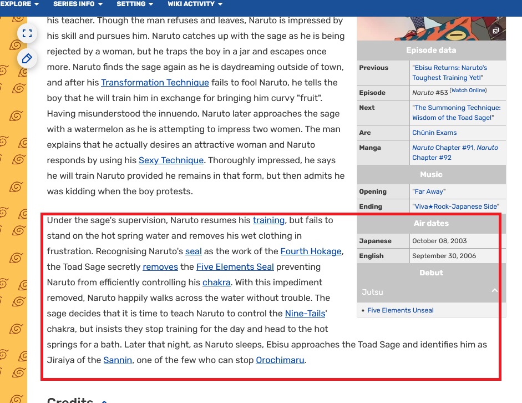Collapse the Jutsu section chevron

(x=495, y=291)
